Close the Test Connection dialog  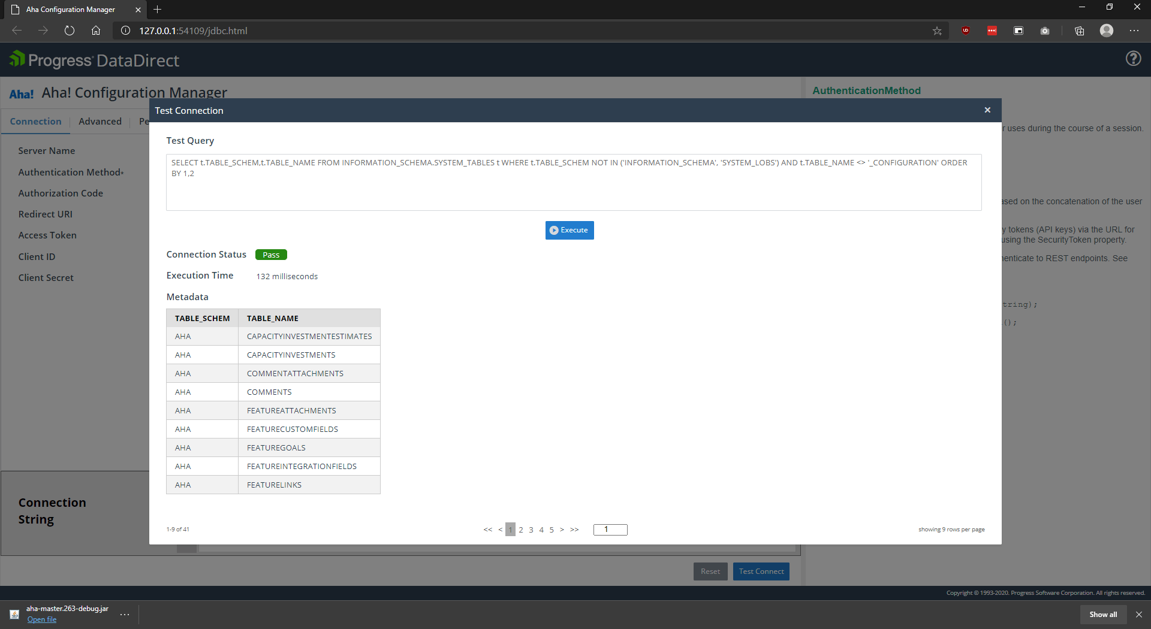987,110
